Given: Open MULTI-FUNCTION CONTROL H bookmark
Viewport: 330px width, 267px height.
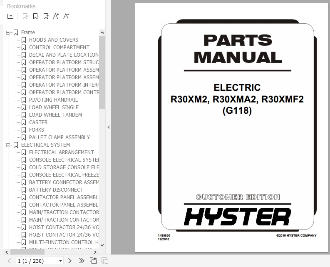Looking at the screenshot, I should point(64,242).
